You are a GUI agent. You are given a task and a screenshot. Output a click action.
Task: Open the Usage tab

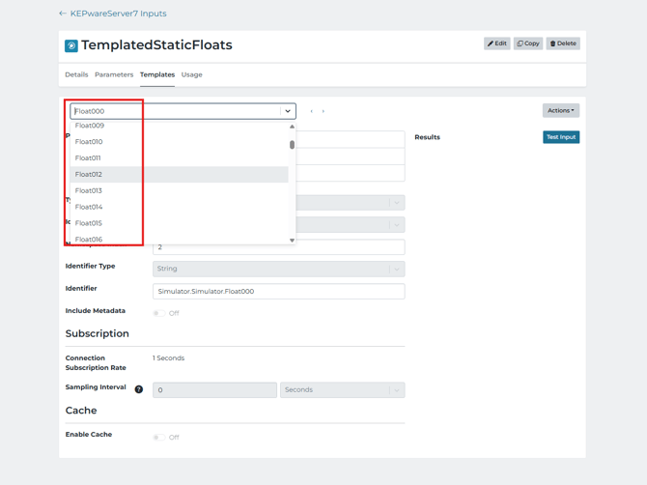[192, 74]
